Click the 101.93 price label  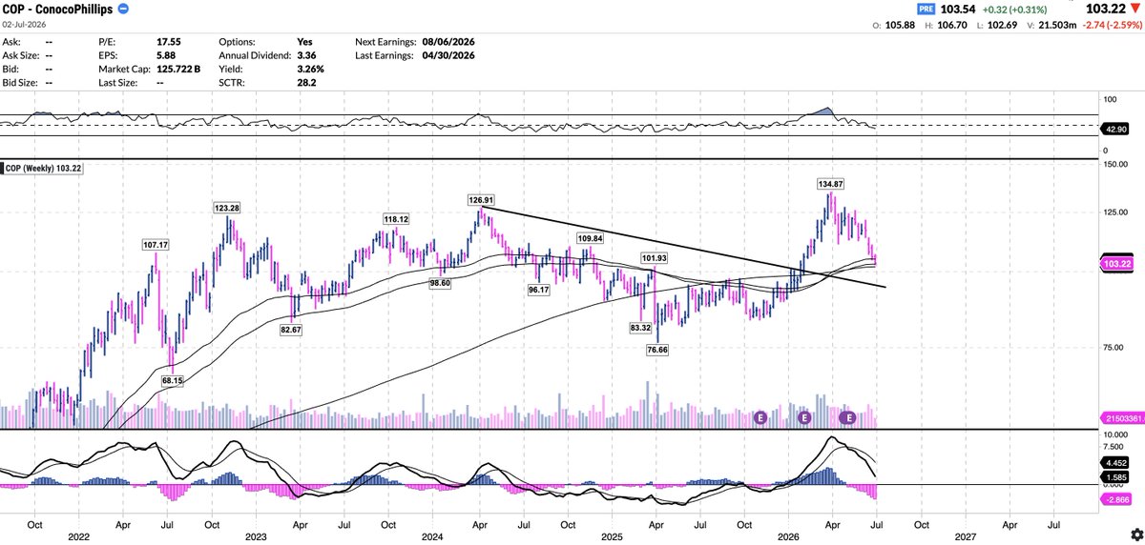(x=655, y=258)
